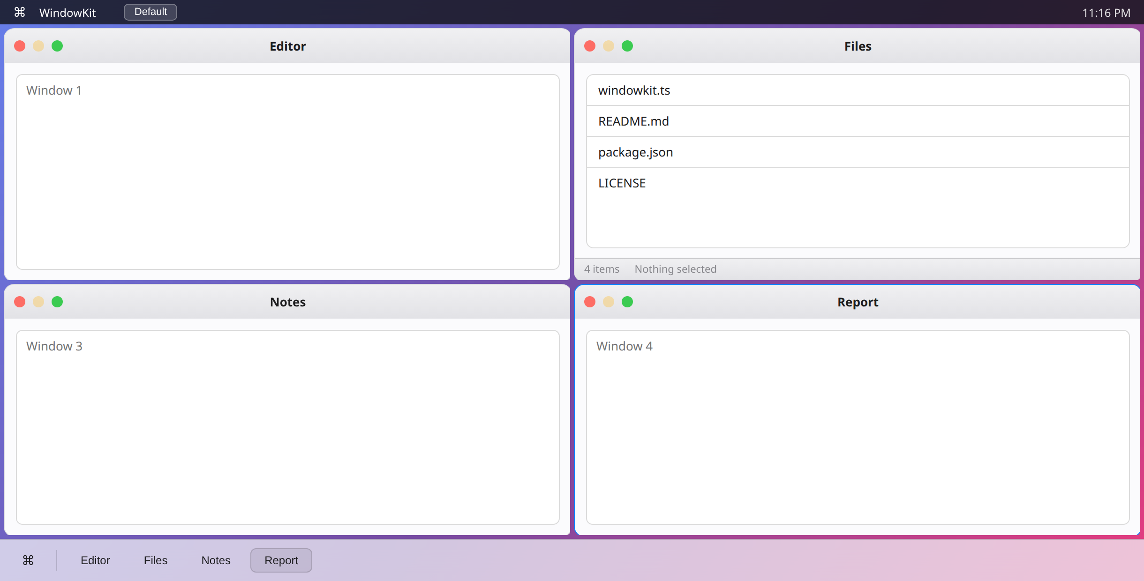Select windowkit.ts in the Files list
The width and height of the screenshot is (1144, 581).
[858, 90]
